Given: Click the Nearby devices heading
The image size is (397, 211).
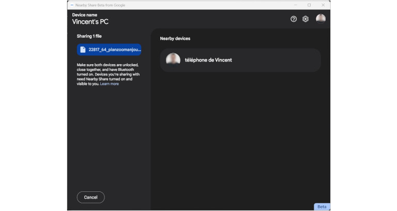Looking at the screenshot, I should (175, 39).
